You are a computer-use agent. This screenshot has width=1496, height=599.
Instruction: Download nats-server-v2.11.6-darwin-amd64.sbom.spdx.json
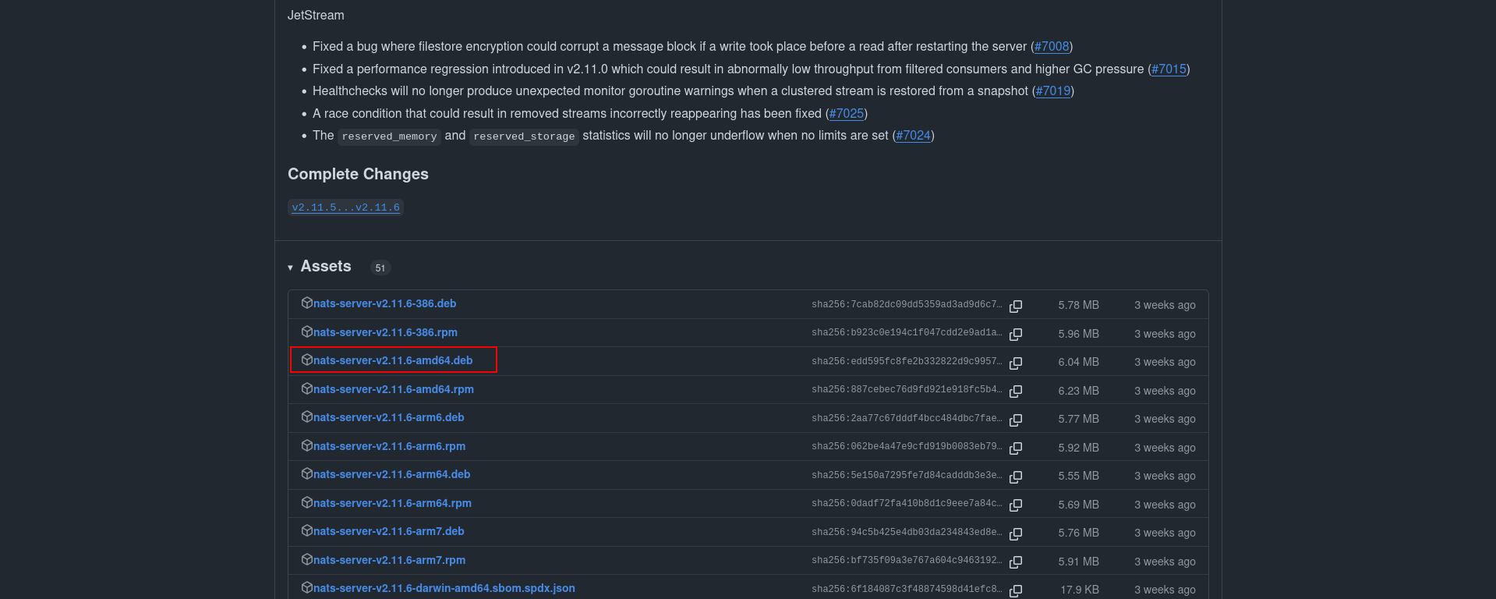[x=444, y=588]
